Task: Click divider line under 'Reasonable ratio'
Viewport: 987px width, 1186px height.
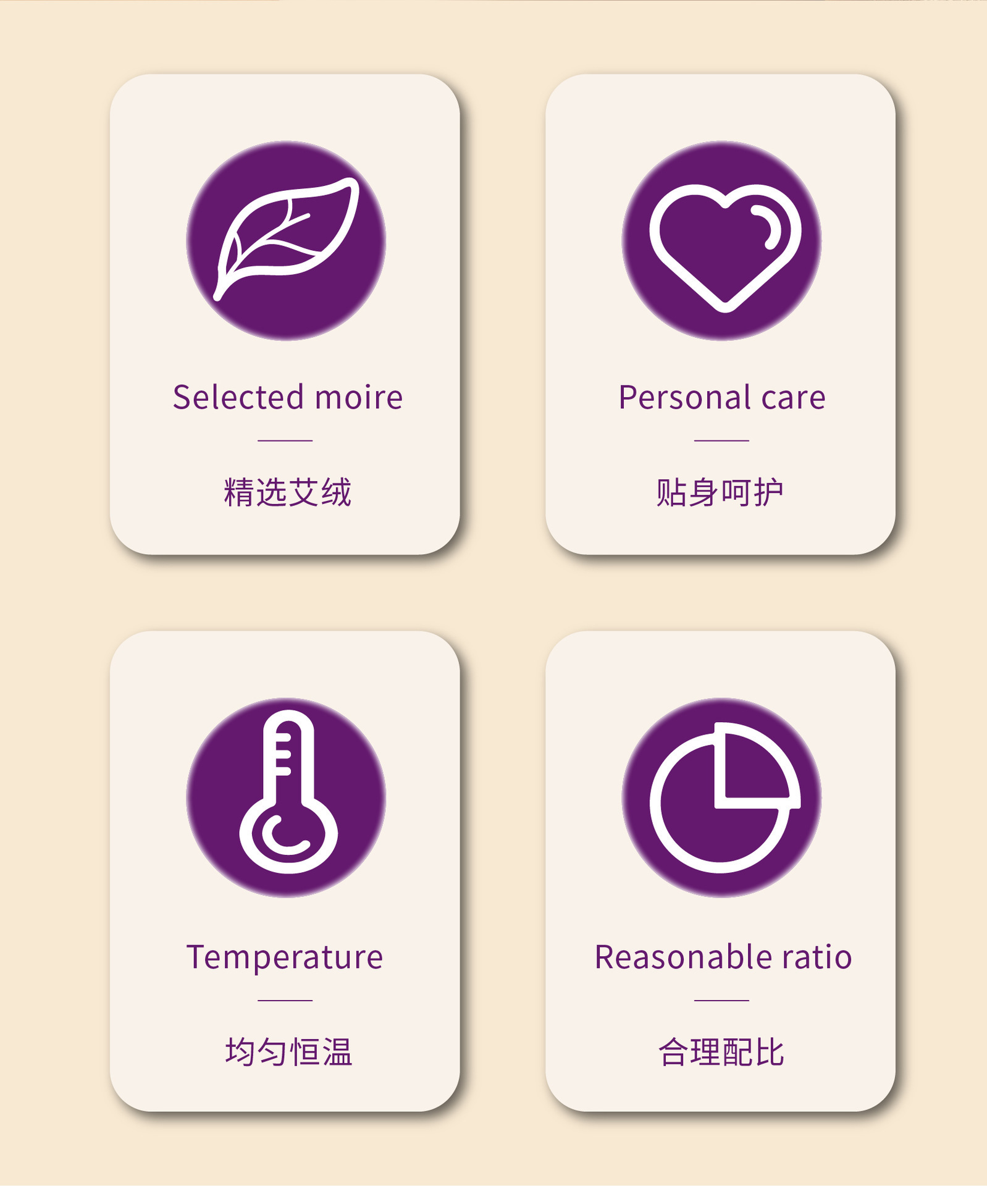Action: tap(721, 1000)
